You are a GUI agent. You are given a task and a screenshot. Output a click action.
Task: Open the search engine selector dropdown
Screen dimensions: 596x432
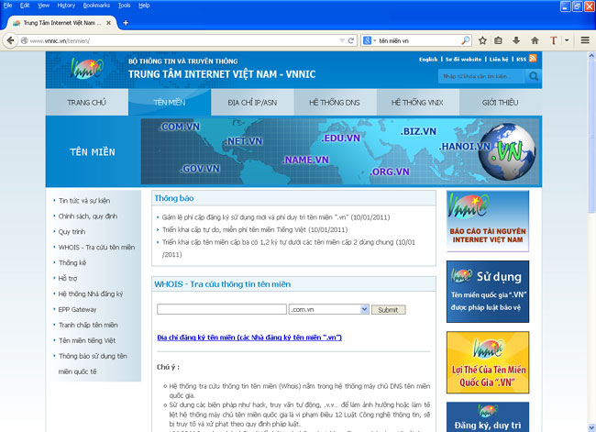tap(370, 40)
